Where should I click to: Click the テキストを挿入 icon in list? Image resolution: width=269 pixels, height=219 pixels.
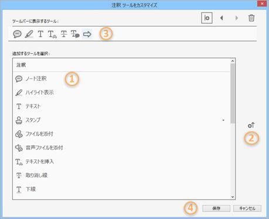pyautogui.click(x=19, y=162)
